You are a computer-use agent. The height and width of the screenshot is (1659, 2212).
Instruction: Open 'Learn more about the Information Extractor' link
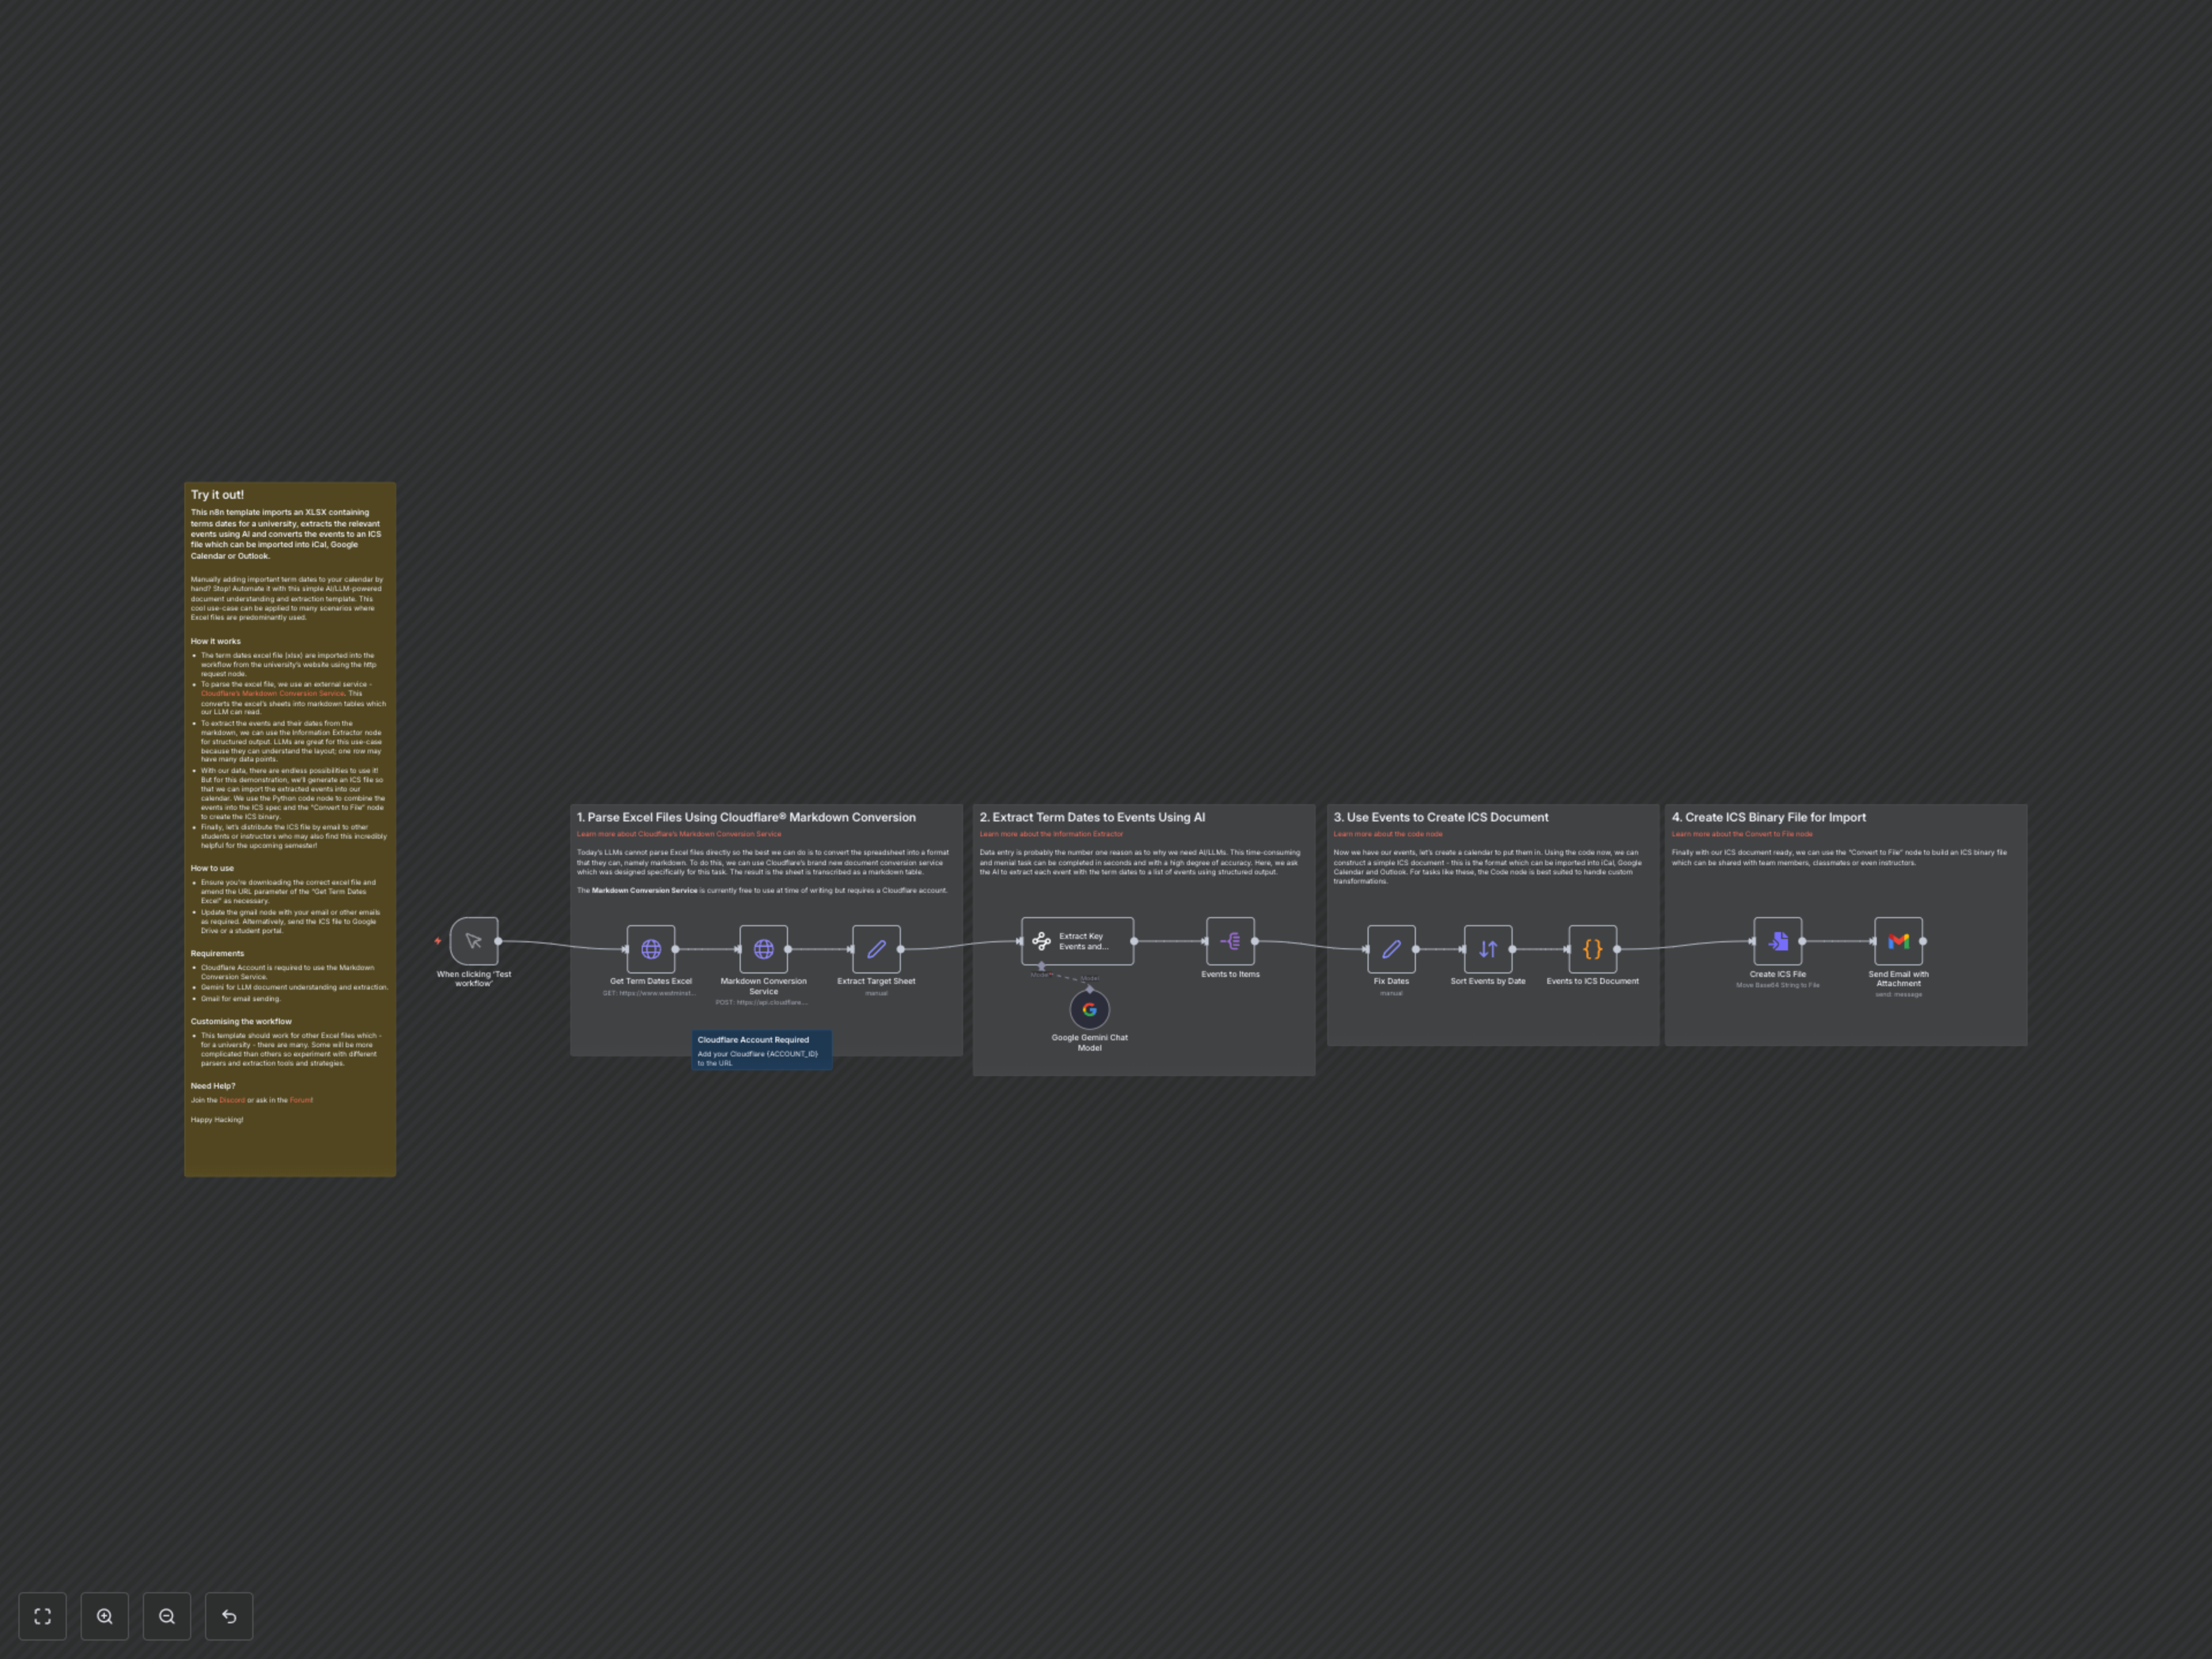point(1050,833)
